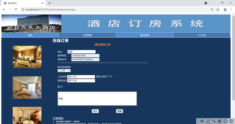Viewport: 235px width, 124px height.
Task: Go forward in browser history
Action: point(10,10)
